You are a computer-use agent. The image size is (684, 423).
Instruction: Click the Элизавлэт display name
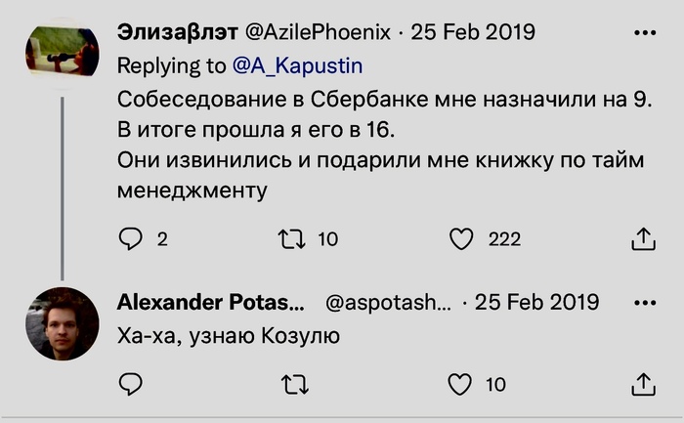coord(177,32)
